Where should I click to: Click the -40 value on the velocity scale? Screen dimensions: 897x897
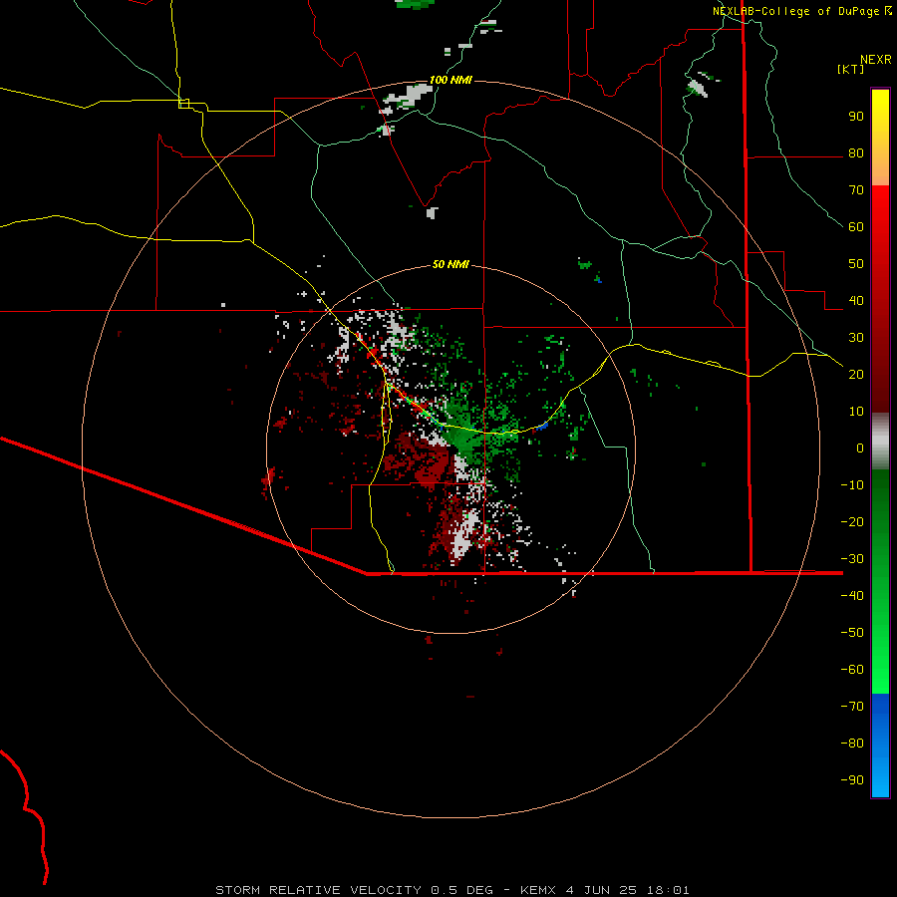click(852, 596)
